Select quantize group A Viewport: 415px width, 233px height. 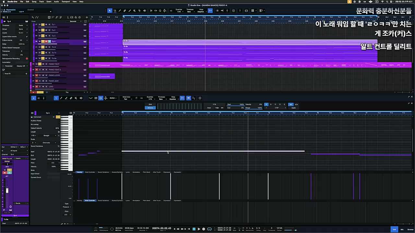266,105
